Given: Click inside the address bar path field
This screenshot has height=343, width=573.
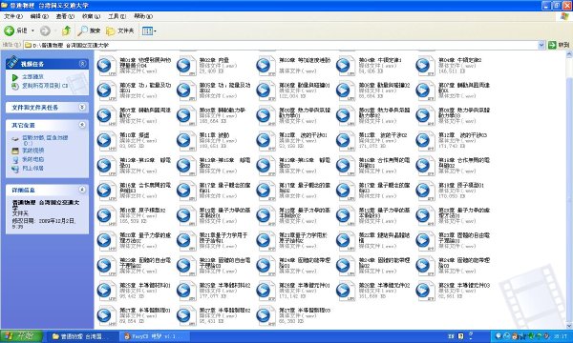Looking at the screenshot, I should (281, 45).
